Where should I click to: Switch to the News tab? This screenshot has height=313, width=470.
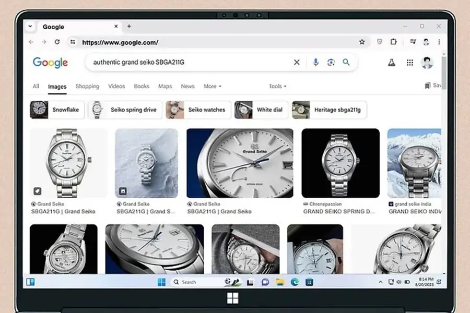click(x=187, y=86)
